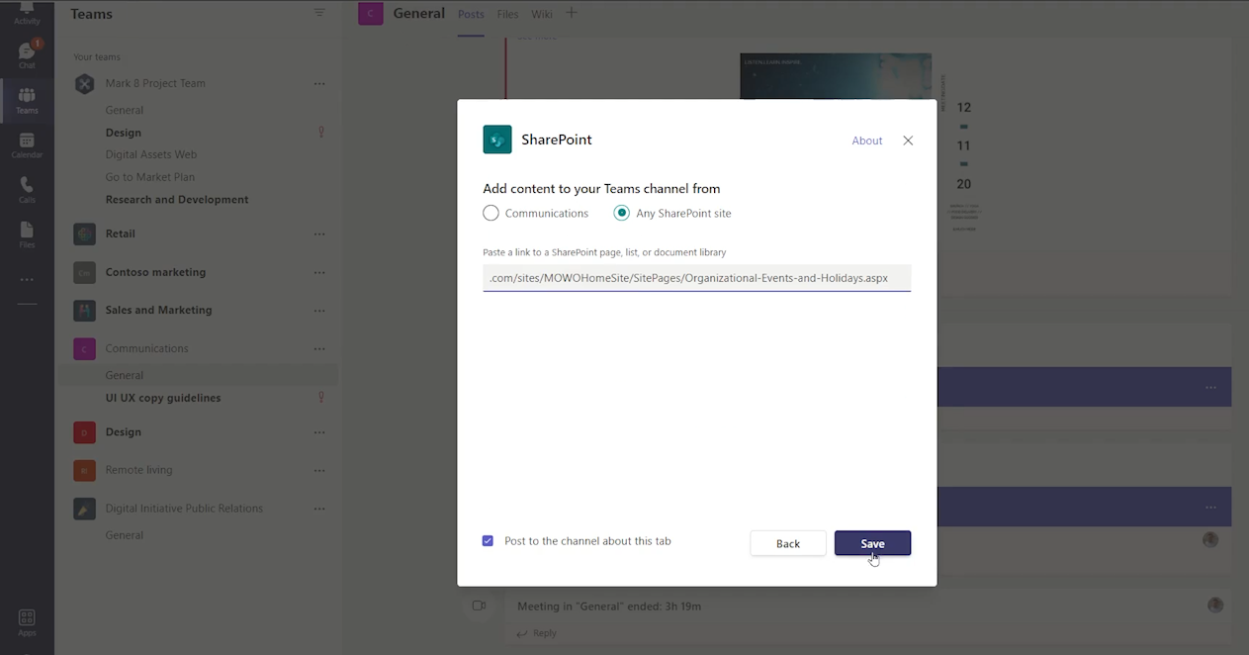Show more apps via the ellipsis in the rail
The image size is (1249, 655).
coord(27,280)
